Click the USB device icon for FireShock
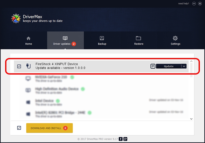 coord(28,66)
